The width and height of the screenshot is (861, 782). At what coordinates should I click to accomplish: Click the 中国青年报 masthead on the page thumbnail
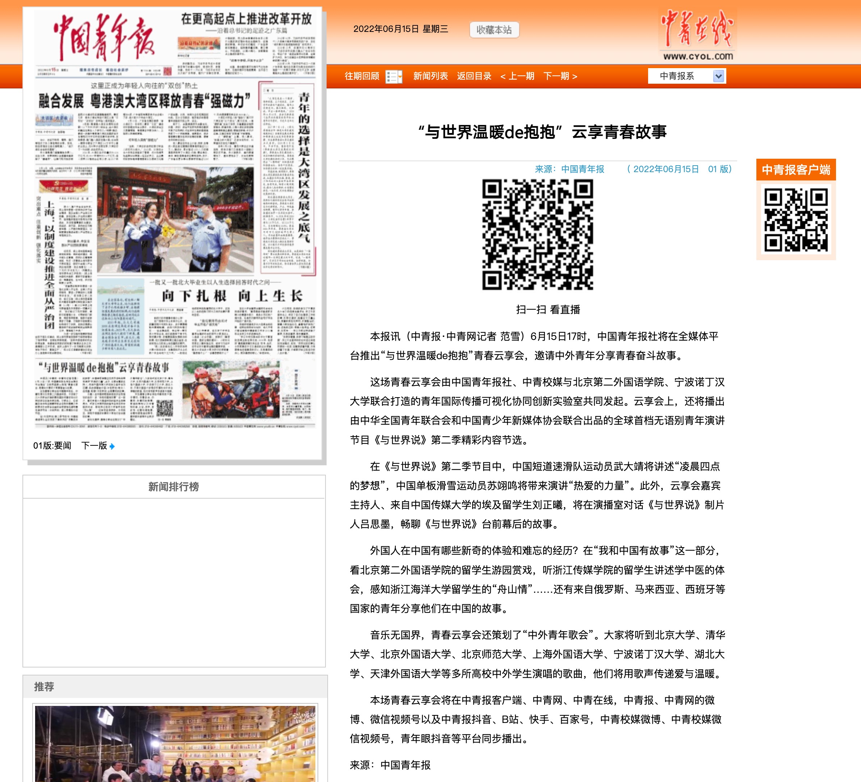(104, 38)
